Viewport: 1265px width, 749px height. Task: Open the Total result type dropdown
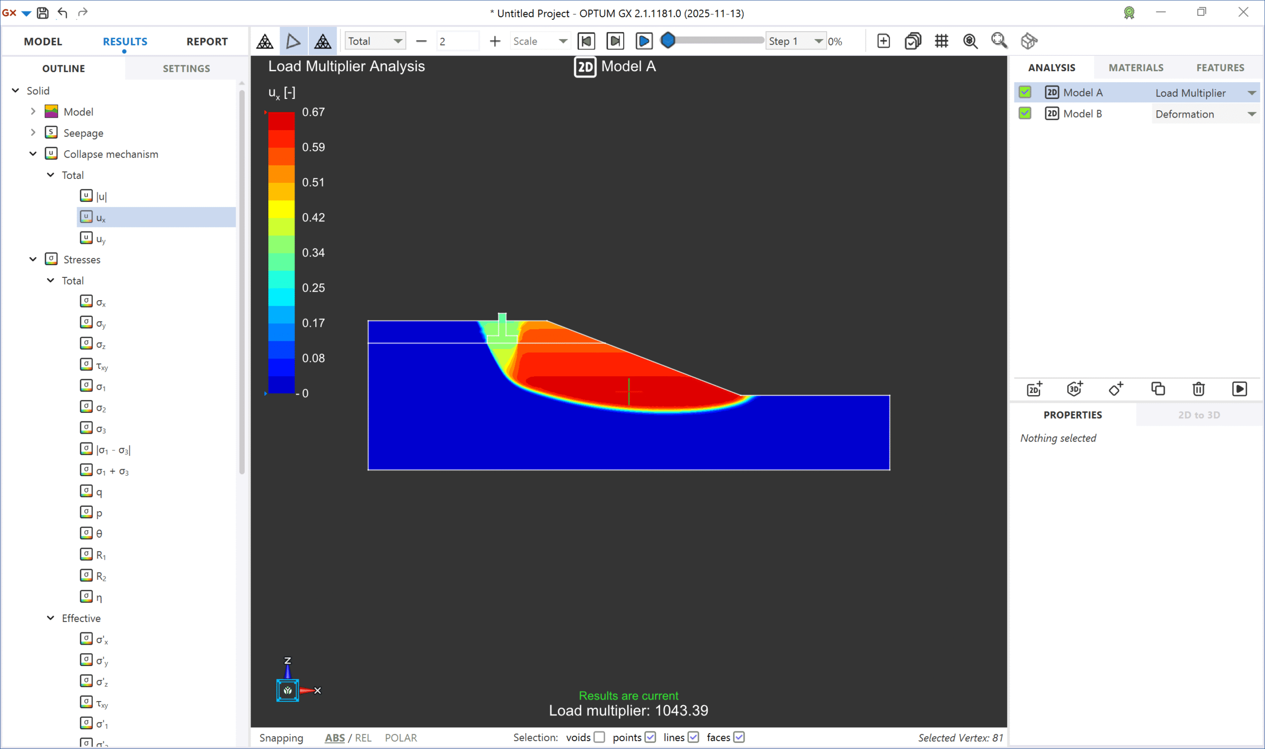375,41
